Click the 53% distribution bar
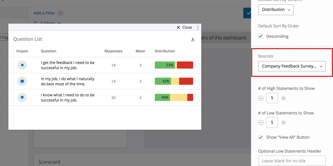 click(x=174, y=65)
